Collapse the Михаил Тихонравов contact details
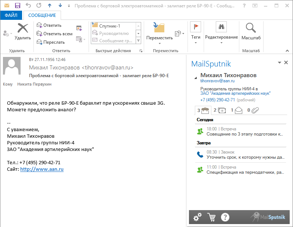 pos(196,78)
